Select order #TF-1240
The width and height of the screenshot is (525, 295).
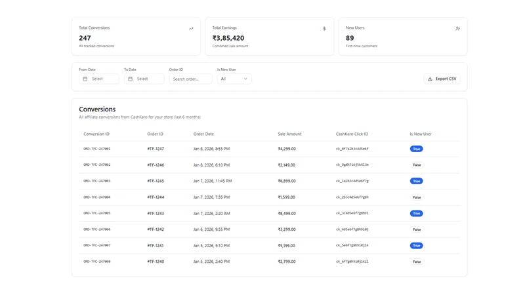pyautogui.click(x=156, y=262)
